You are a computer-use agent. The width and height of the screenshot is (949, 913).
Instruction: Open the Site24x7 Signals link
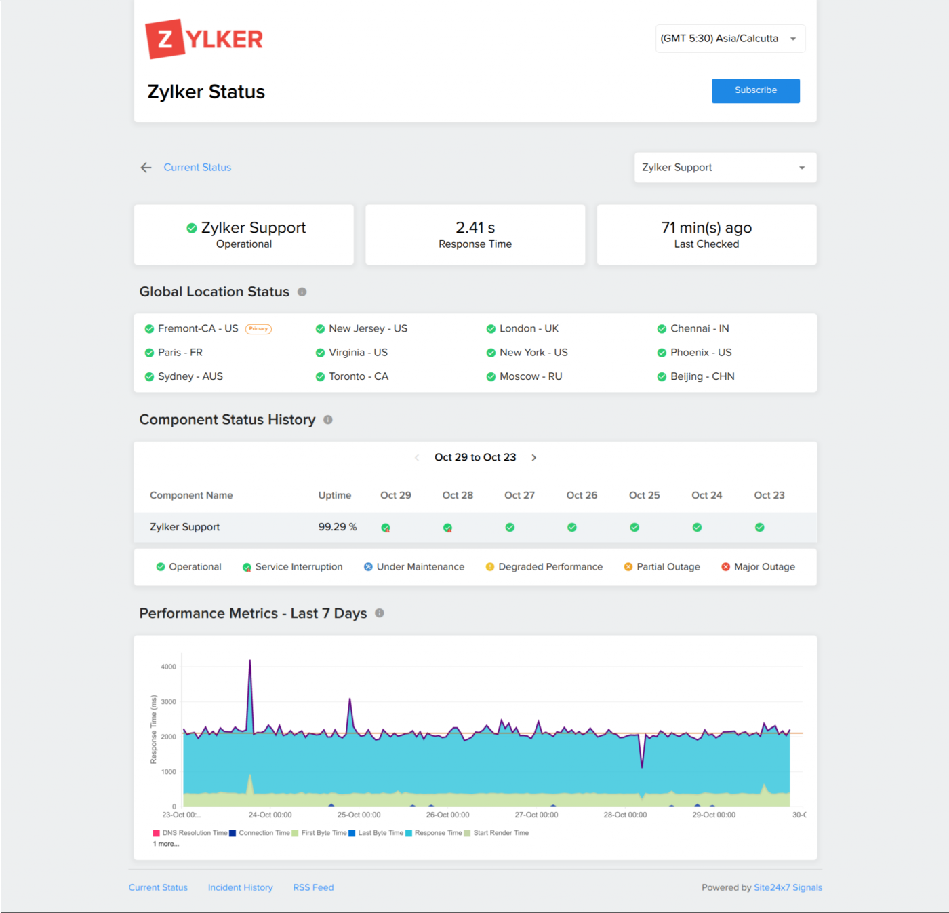click(788, 887)
